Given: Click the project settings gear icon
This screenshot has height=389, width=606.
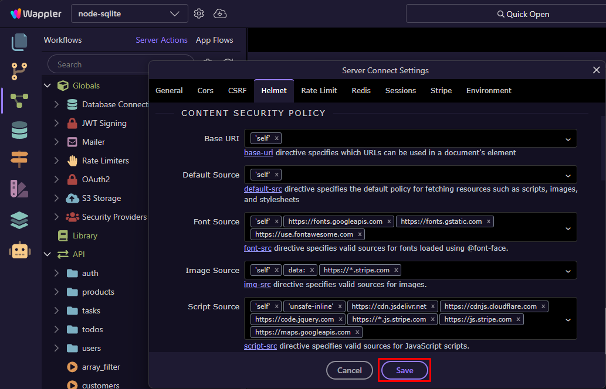Looking at the screenshot, I should 199,13.
